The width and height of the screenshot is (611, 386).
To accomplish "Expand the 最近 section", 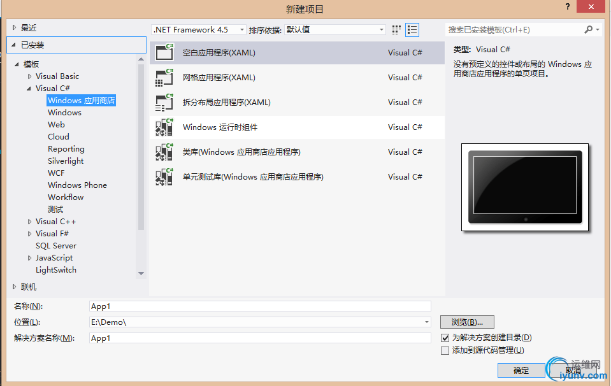I will coord(15,27).
